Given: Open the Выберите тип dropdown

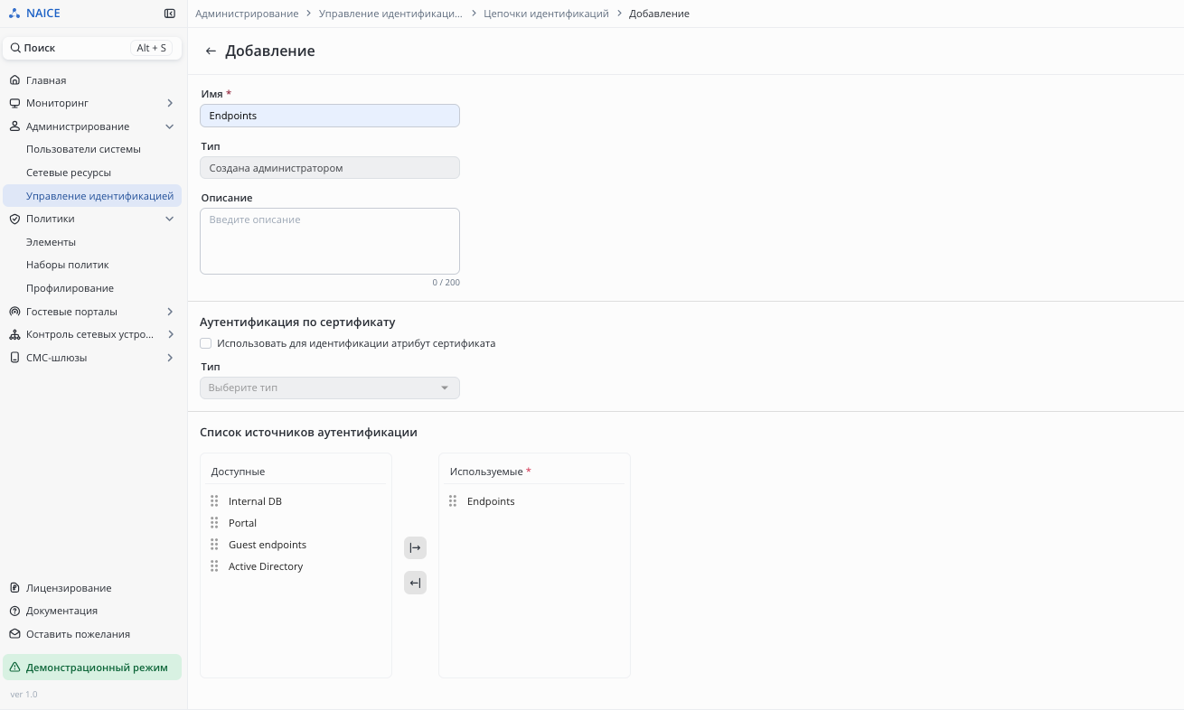Looking at the screenshot, I should (329, 388).
